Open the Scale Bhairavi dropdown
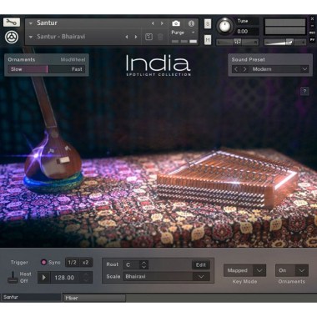 click(x=201, y=276)
